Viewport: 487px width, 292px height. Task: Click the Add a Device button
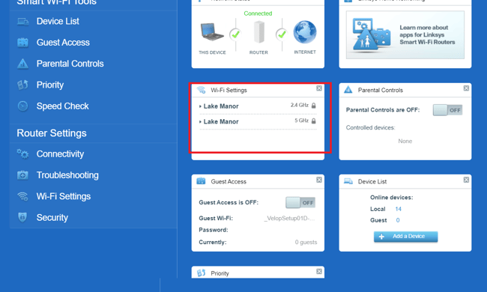[405, 237]
